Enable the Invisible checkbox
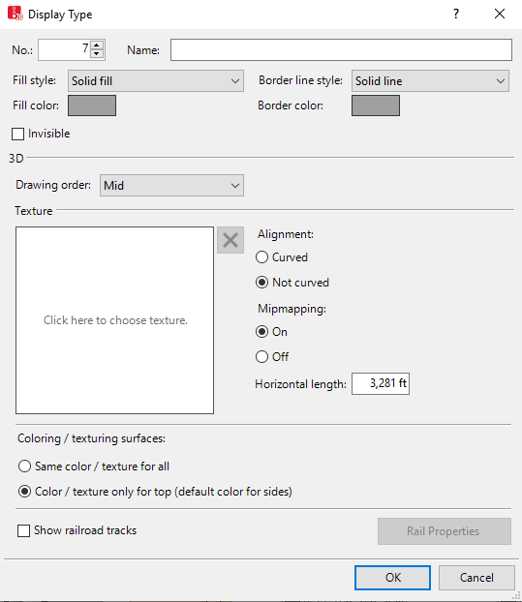Image resolution: width=522 pixels, height=602 pixels. pyautogui.click(x=18, y=134)
